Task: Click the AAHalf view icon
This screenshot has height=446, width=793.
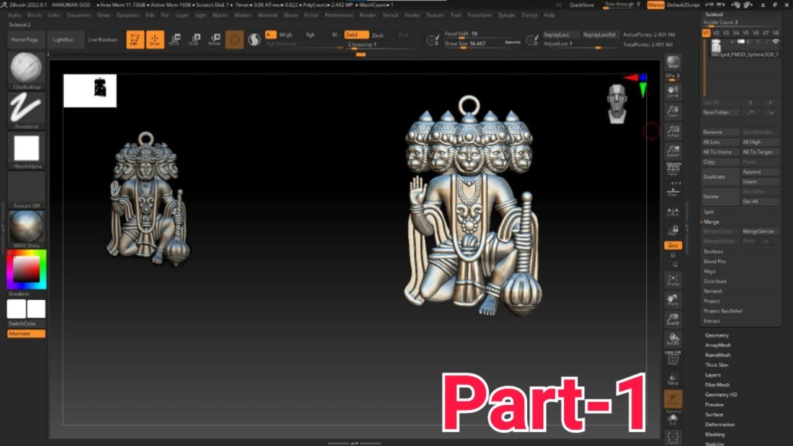Action: 673,151
